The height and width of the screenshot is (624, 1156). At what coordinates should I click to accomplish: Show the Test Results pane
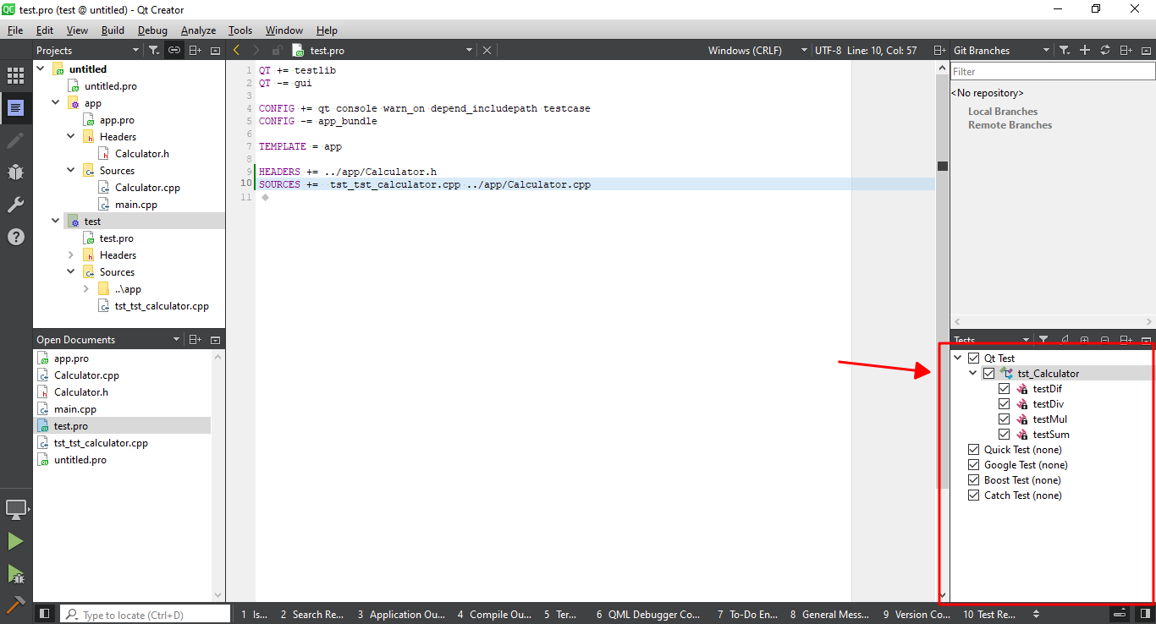pyautogui.click(x=989, y=615)
